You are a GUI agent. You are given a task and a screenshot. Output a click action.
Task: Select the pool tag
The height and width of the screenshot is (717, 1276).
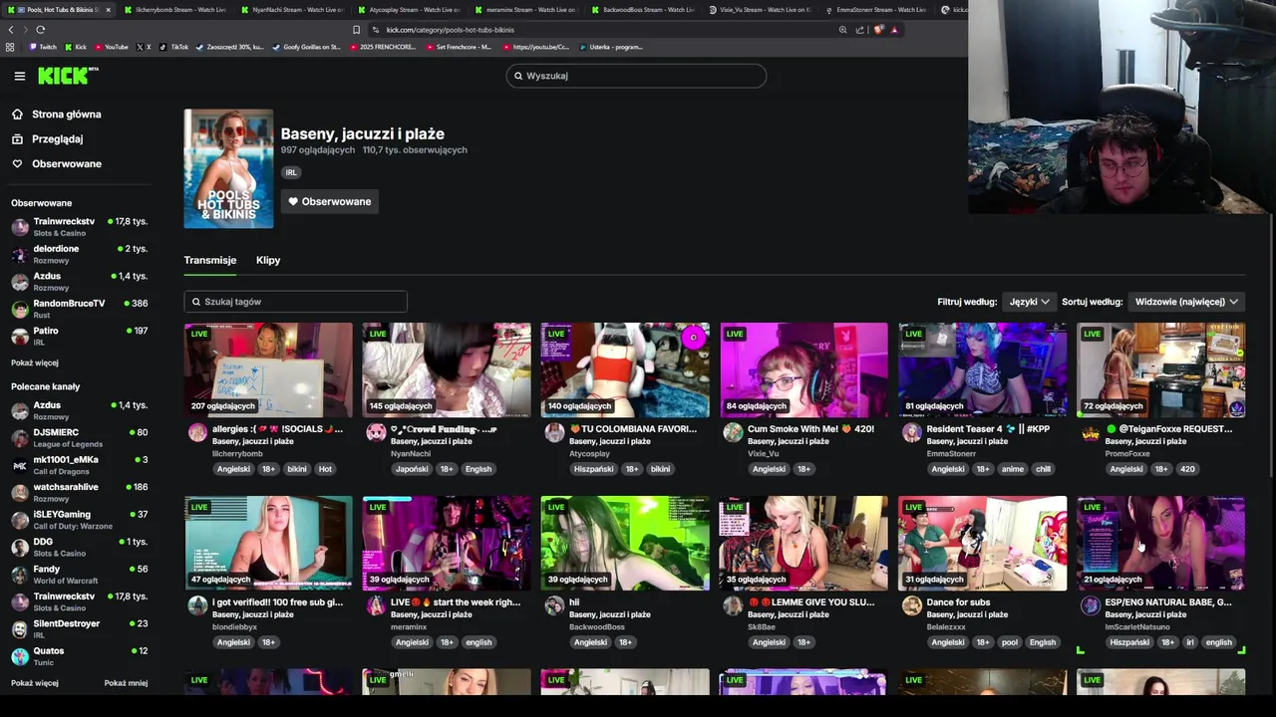pyautogui.click(x=1010, y=642)
